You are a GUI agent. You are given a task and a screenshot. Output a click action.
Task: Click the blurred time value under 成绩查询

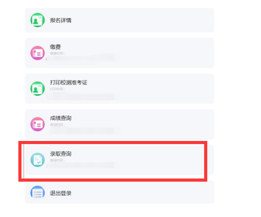click(85, 131)
